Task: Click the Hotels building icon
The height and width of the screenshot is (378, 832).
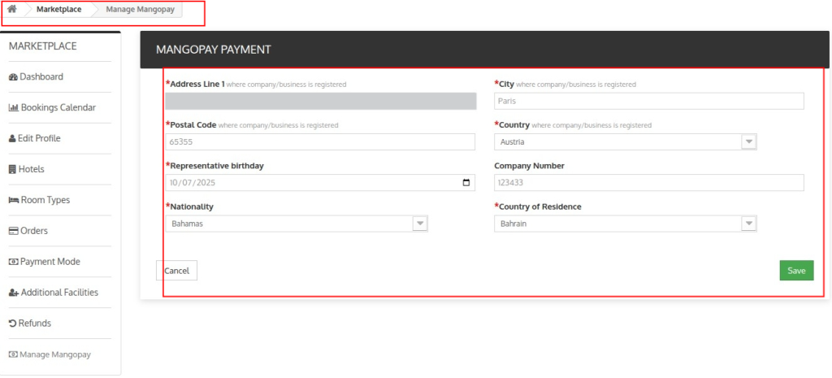Action: (x=13, y=169)
